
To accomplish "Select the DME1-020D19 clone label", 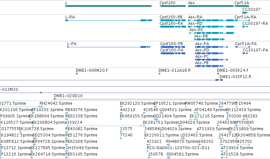I will (x=68, y=96).
